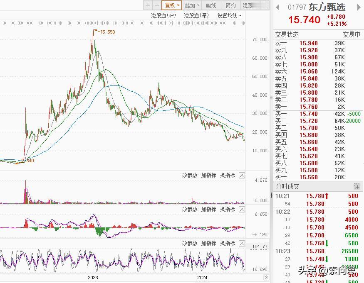Zoom out chart with minus button
The width and height of the screenshot is (364, 283).
tap(157, 5)
